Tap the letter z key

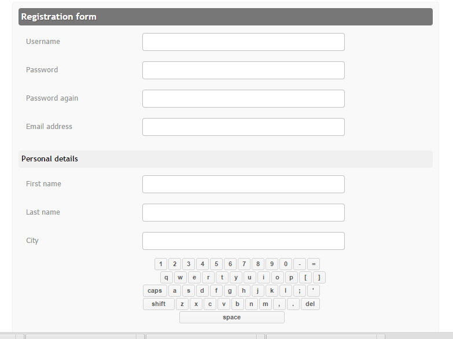click(x=182, y=304)
